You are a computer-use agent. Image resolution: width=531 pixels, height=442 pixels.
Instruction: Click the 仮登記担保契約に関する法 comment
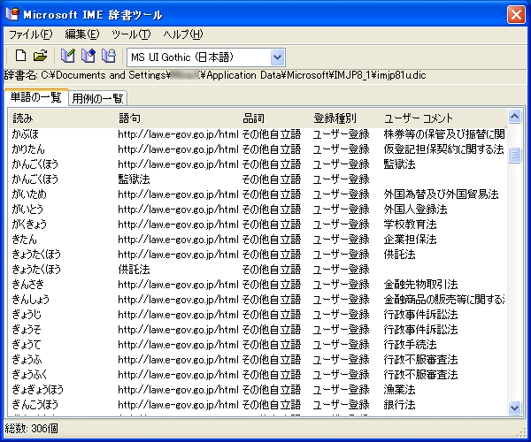tap(443, 149)
